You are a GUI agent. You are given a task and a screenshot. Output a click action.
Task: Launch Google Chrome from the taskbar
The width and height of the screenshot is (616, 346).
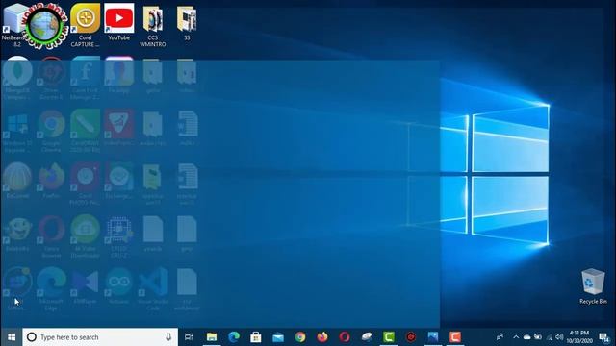pyautogui.click(x=300, y=337)
